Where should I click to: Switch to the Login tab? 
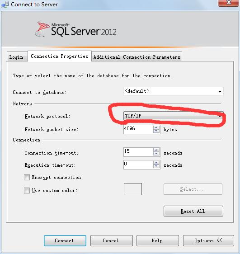(x=17, y=57)
